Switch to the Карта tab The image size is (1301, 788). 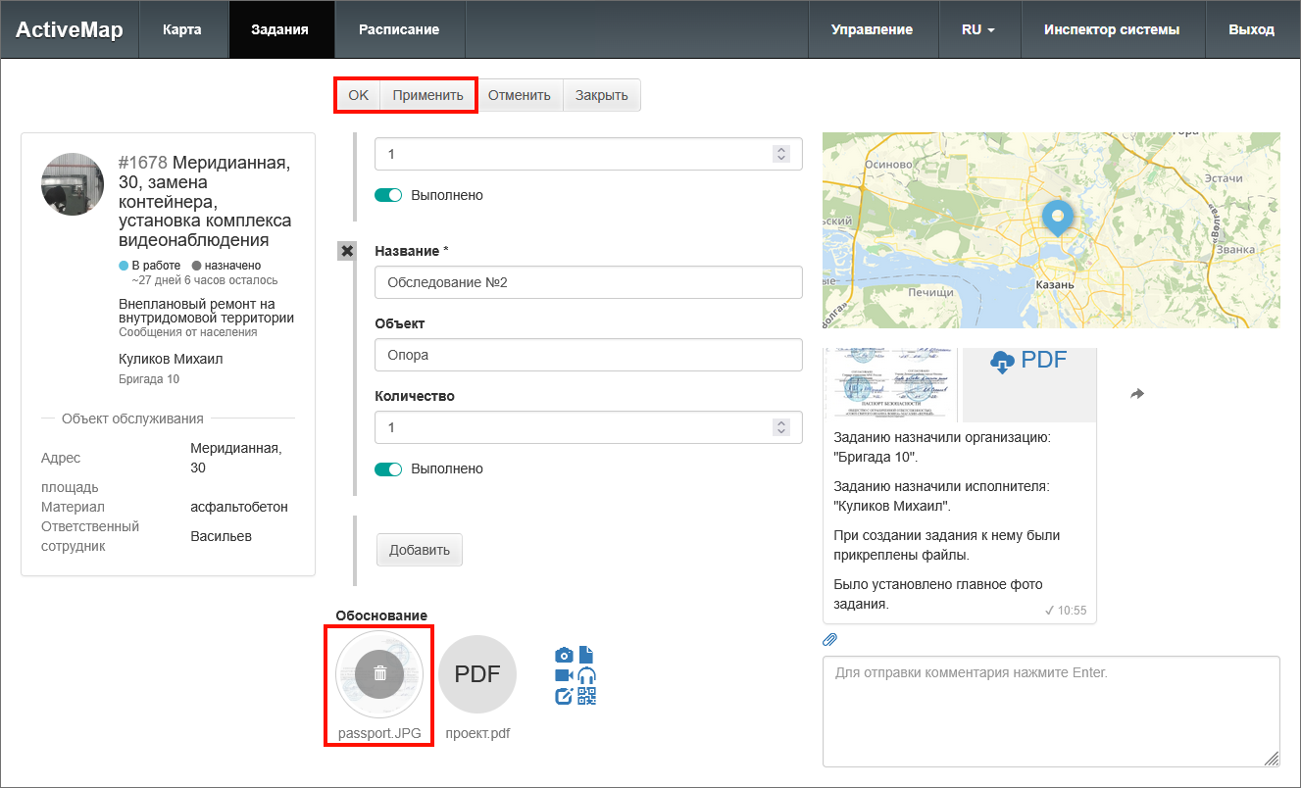(x=182, y=29)
